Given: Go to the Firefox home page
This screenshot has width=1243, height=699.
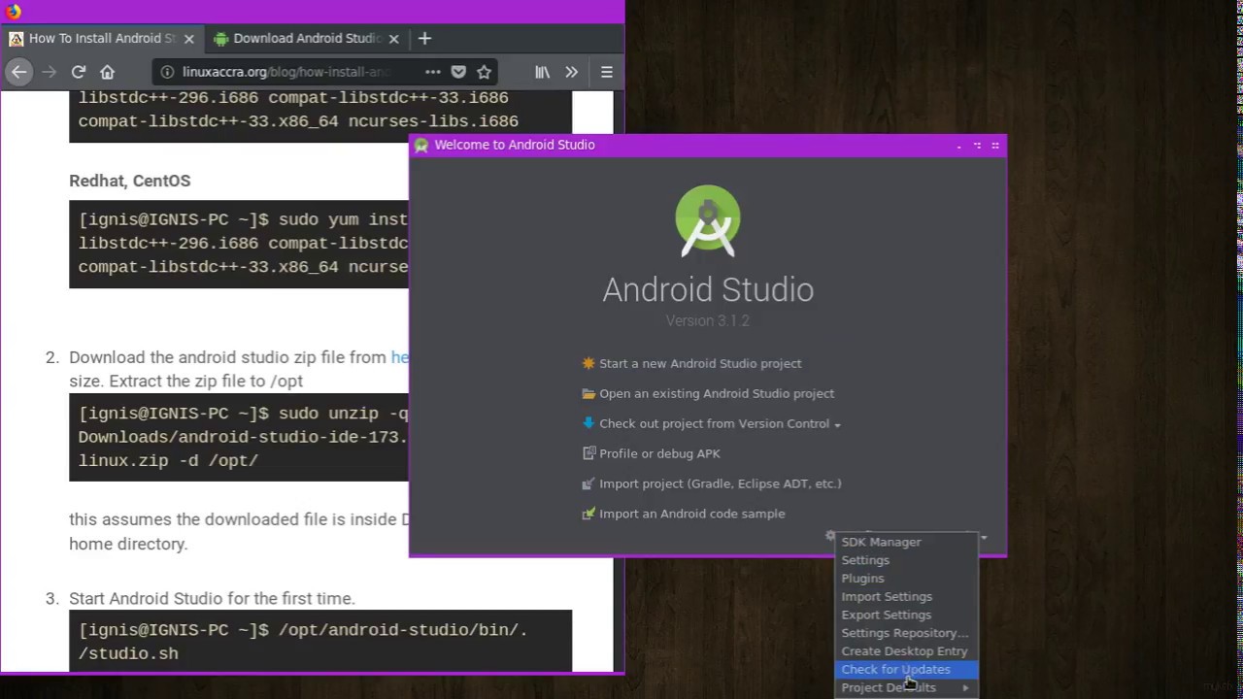Looking at the screenshot, I should pos(108,72).
